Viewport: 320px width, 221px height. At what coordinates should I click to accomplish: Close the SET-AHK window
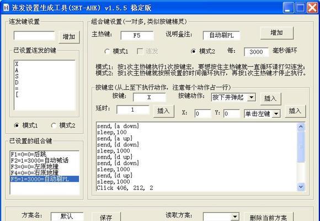[312, 8]
